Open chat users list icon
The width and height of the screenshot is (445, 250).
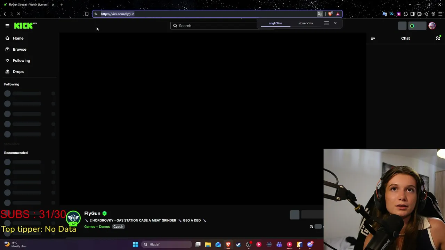pos(438,38)
